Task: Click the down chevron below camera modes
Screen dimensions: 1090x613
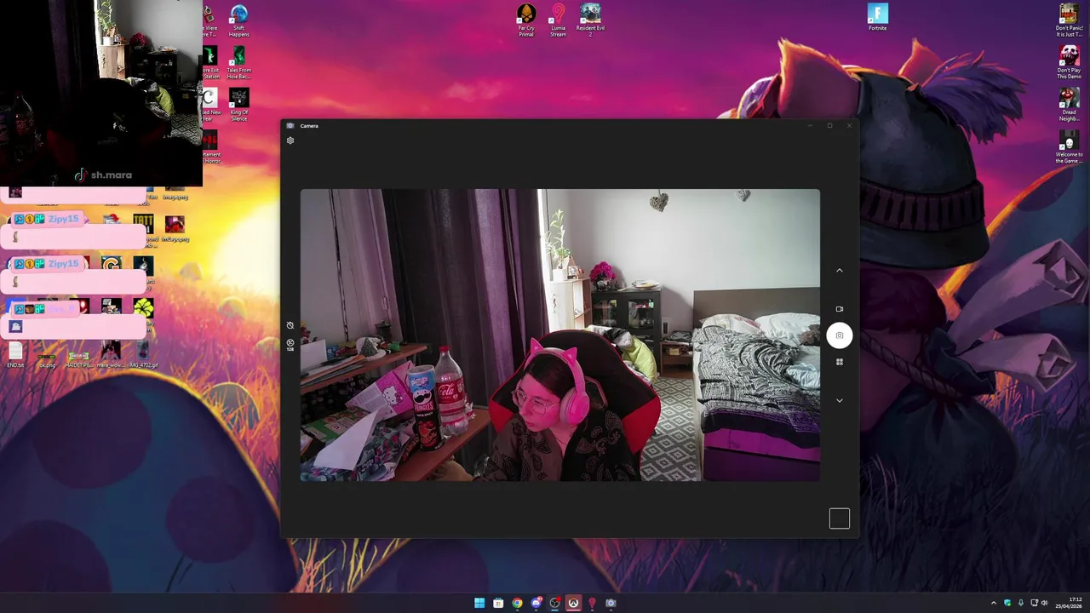Action: coord(839,401)
